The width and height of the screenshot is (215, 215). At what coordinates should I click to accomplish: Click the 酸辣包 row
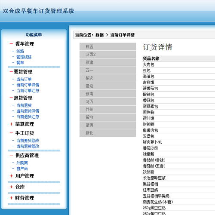coord(179,95)
